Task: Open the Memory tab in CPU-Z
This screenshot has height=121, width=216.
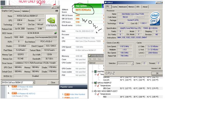Action: [x=131, y=7]
